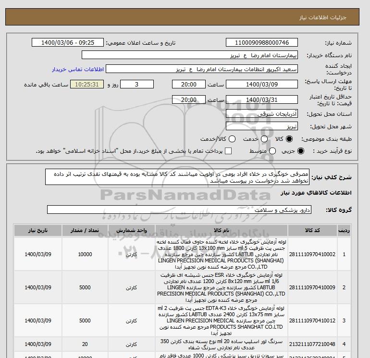This screenshot has height=358, width=370.
Task: Click the buyer organization name field
Action: pos(190,55)
